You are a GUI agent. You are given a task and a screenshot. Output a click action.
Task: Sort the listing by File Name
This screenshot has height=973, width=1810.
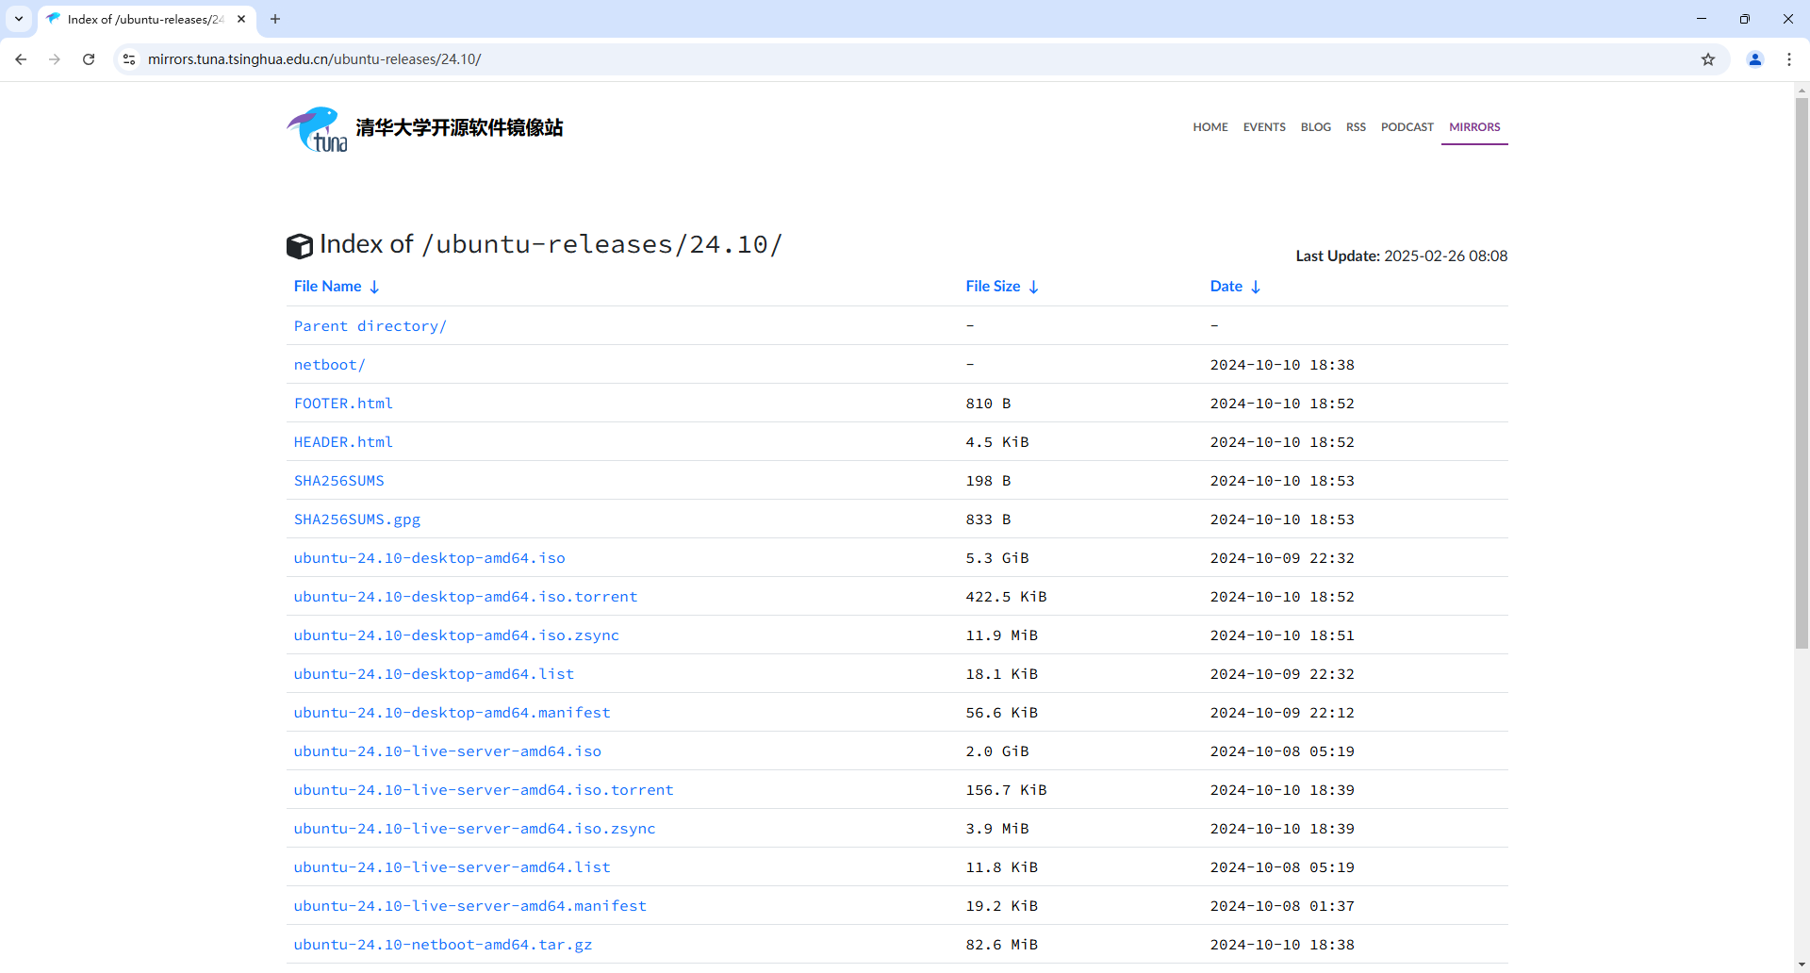click(x=337, y=287)
